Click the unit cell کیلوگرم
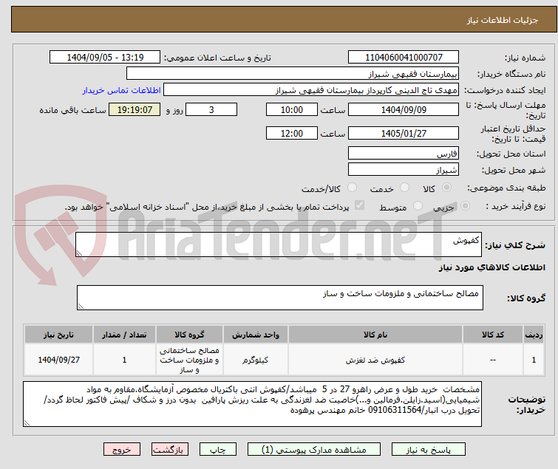Screen dimensions: 558x469 (255, 360)
